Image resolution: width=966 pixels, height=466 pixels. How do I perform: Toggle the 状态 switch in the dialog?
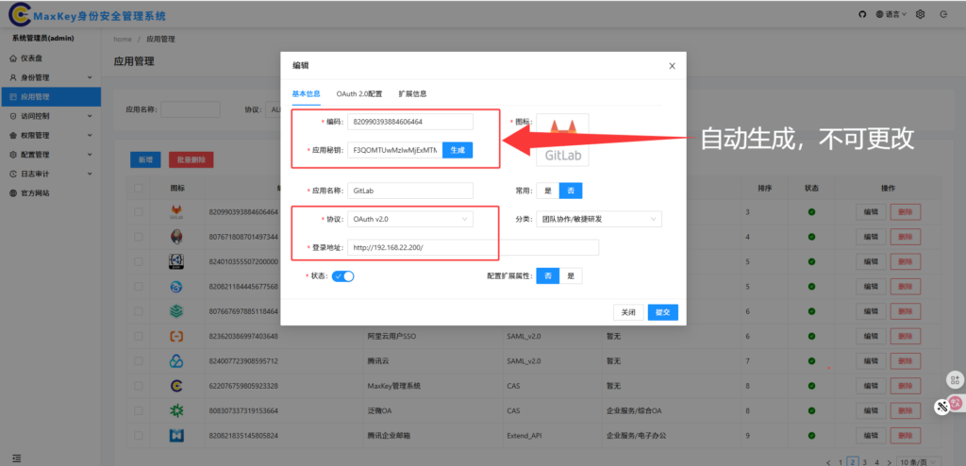pos(342,276)
